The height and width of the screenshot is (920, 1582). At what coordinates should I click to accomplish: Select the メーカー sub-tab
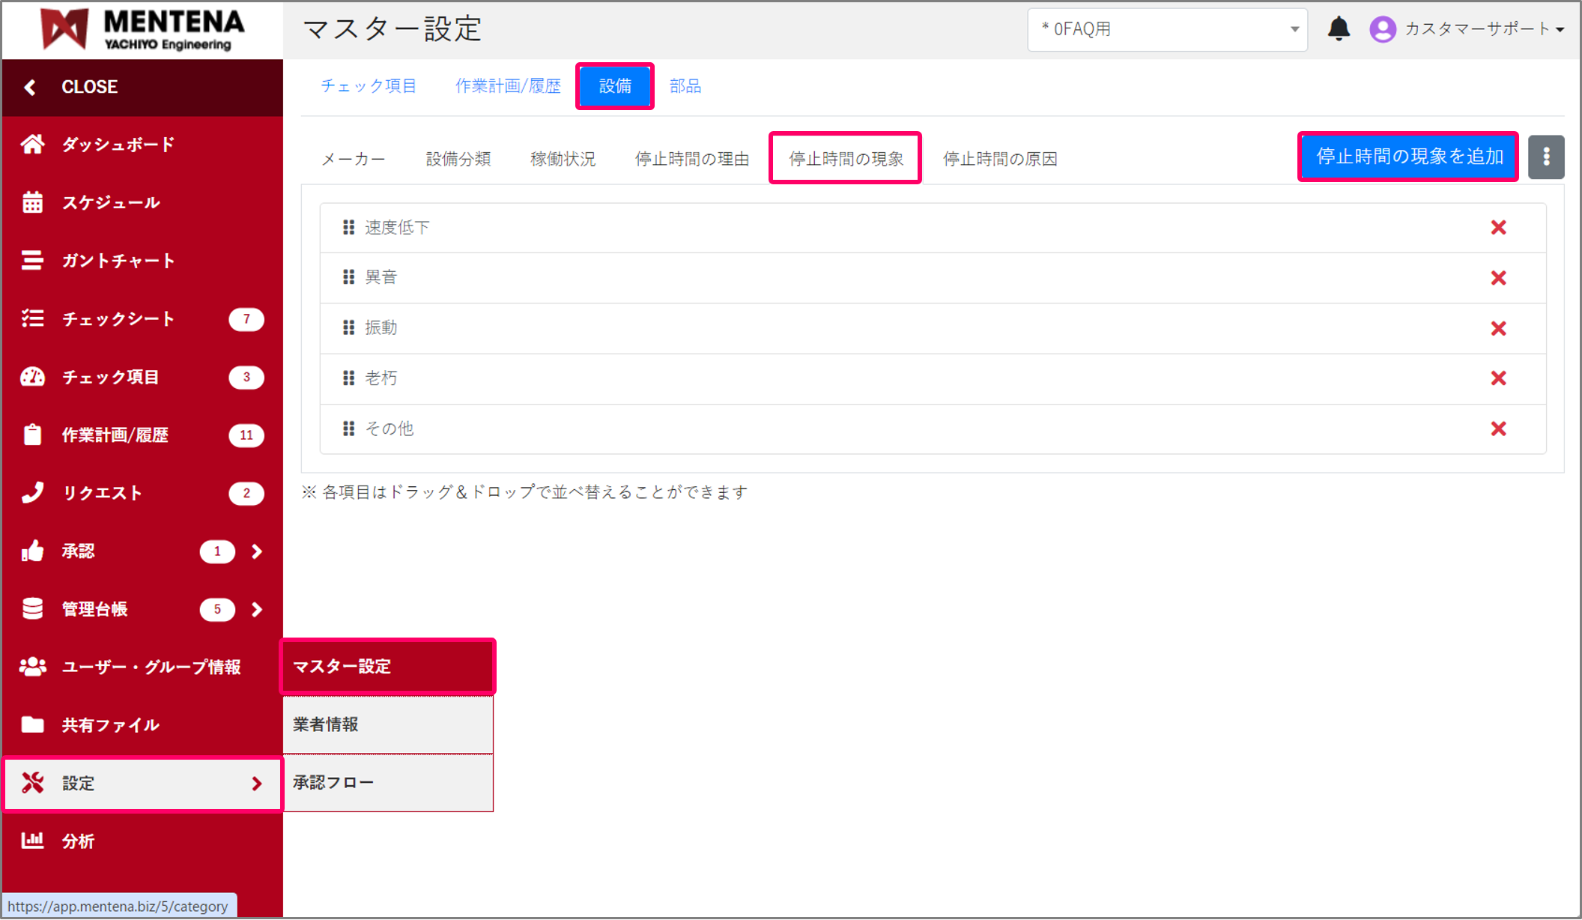(353, 158)
